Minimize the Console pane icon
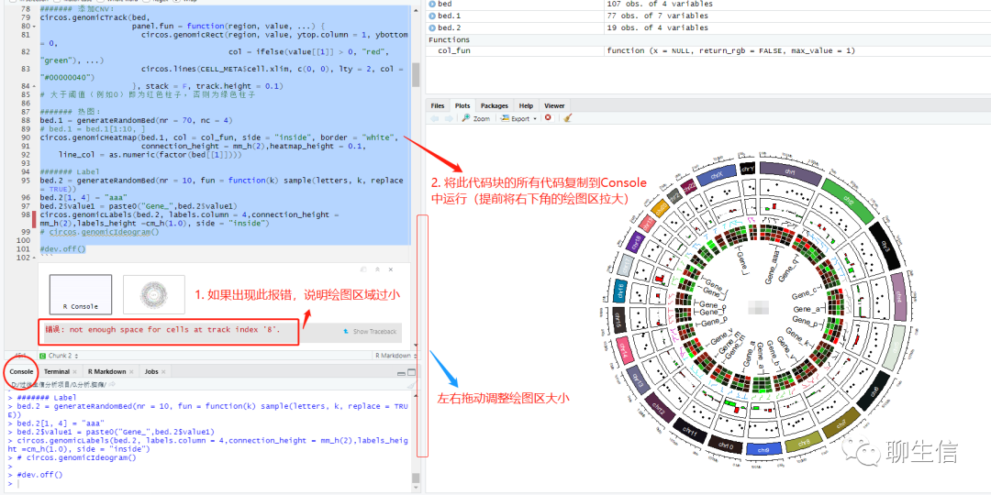Screen dimensions: 991x495 click(x=401, y=372)
